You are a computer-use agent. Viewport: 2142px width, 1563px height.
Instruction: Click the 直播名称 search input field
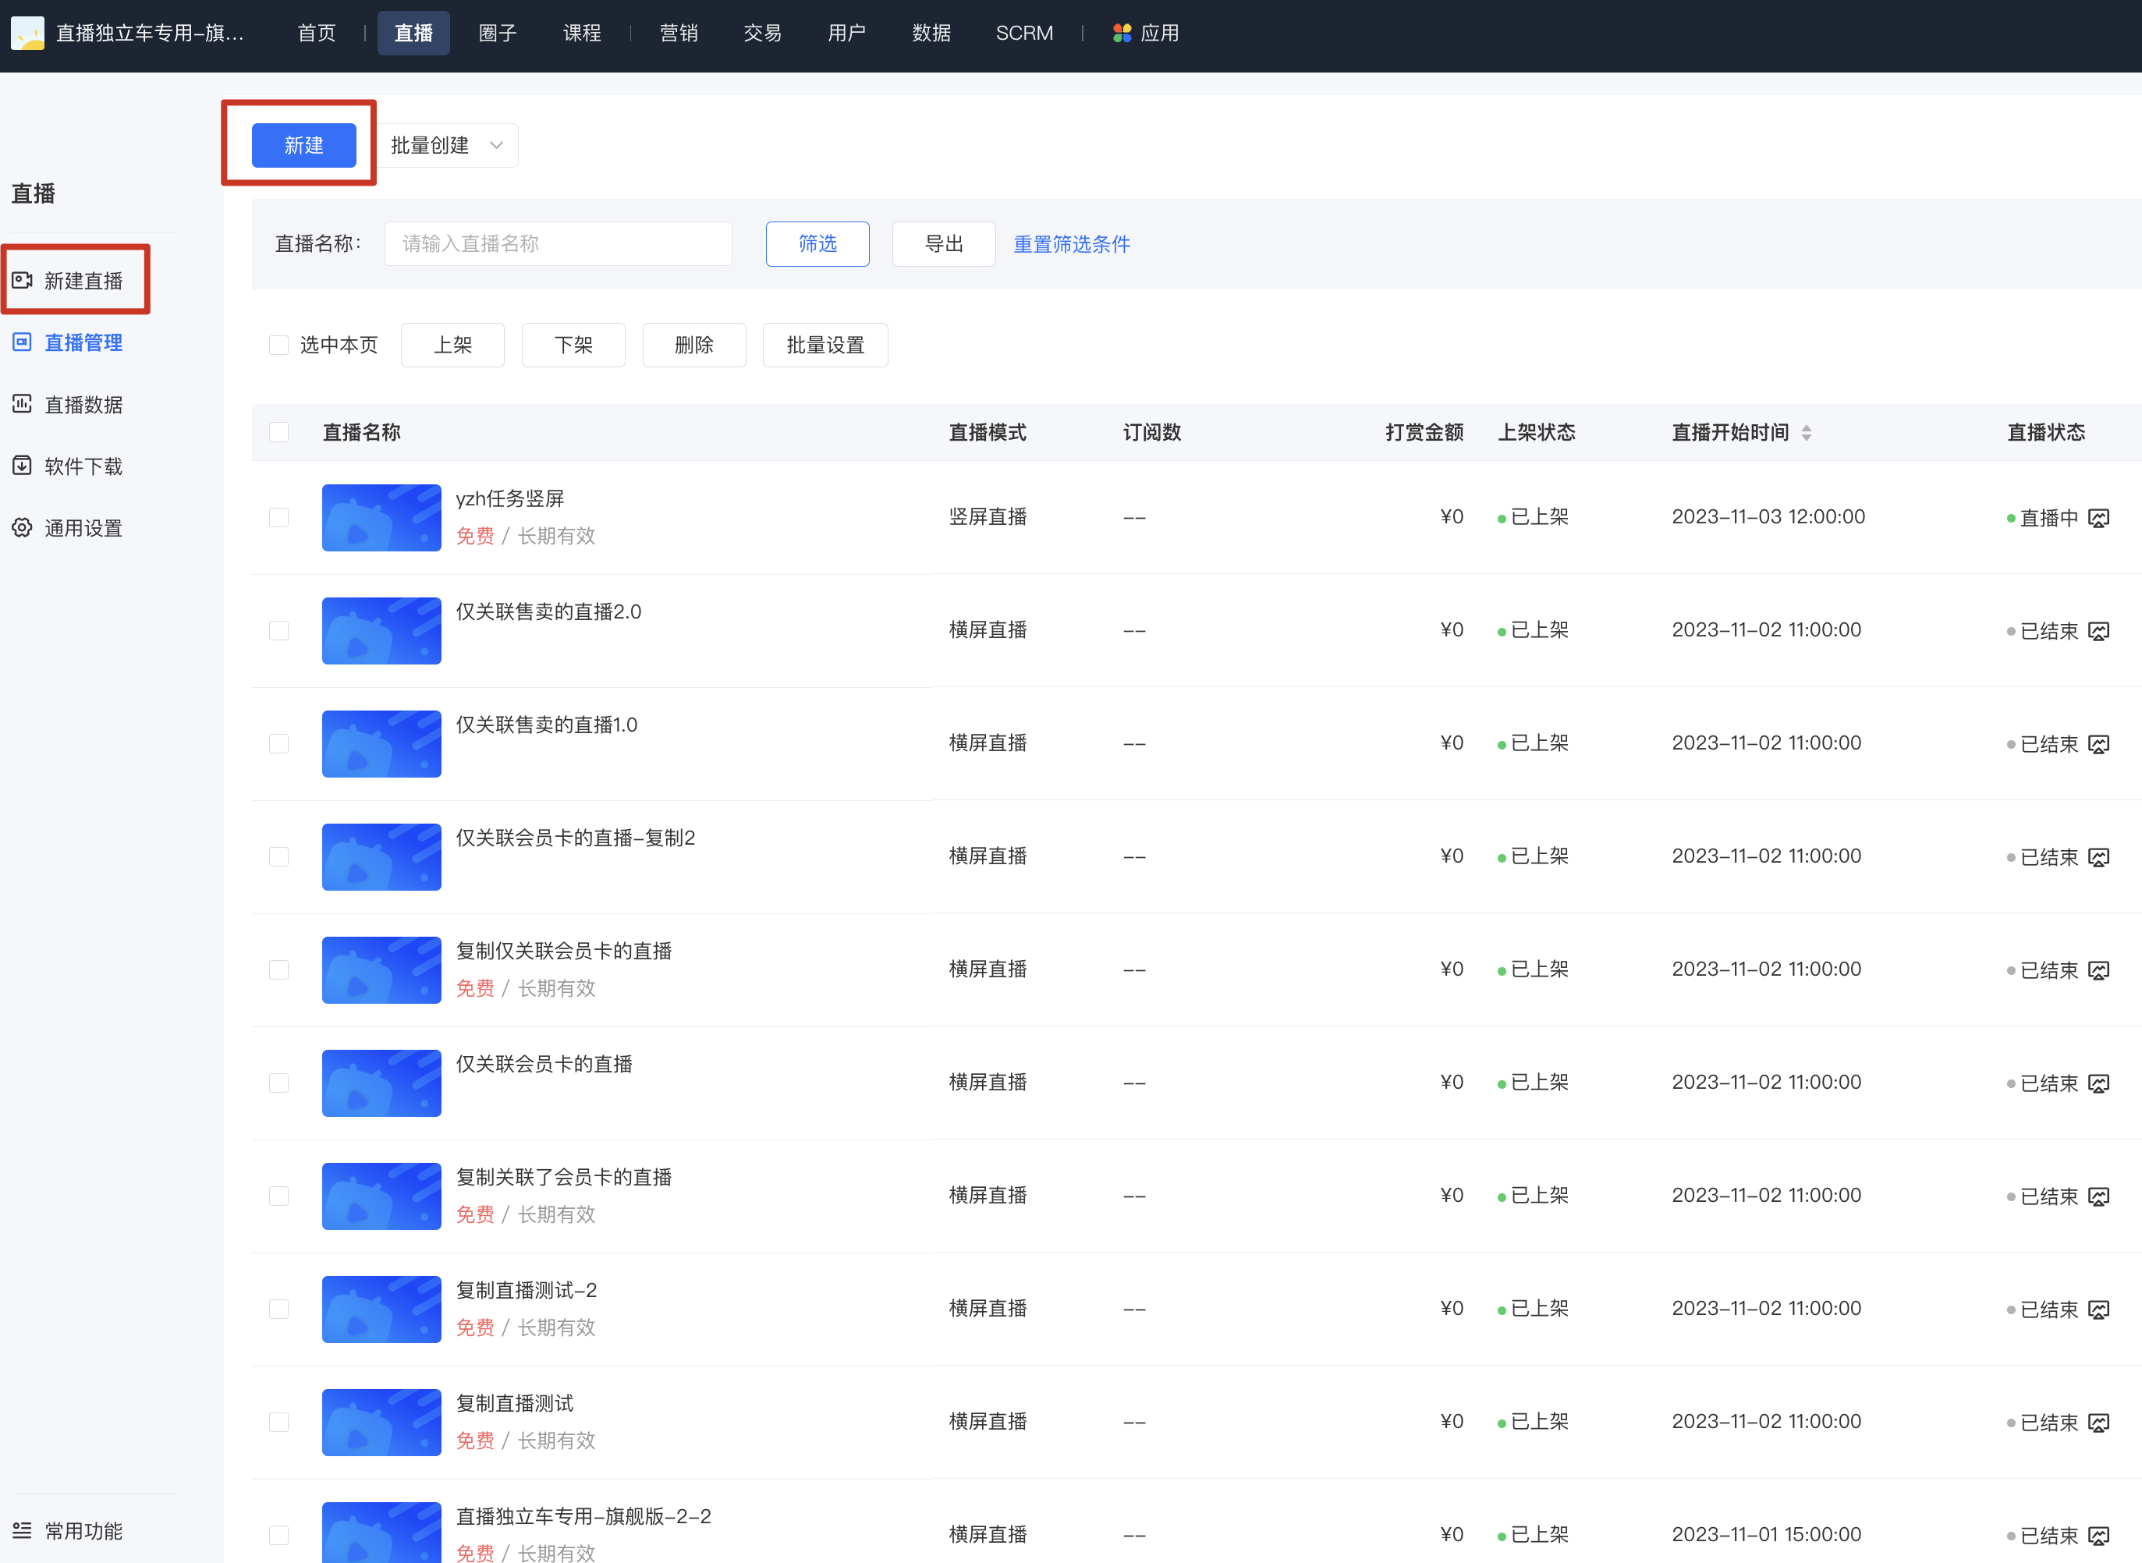(559, 244)
